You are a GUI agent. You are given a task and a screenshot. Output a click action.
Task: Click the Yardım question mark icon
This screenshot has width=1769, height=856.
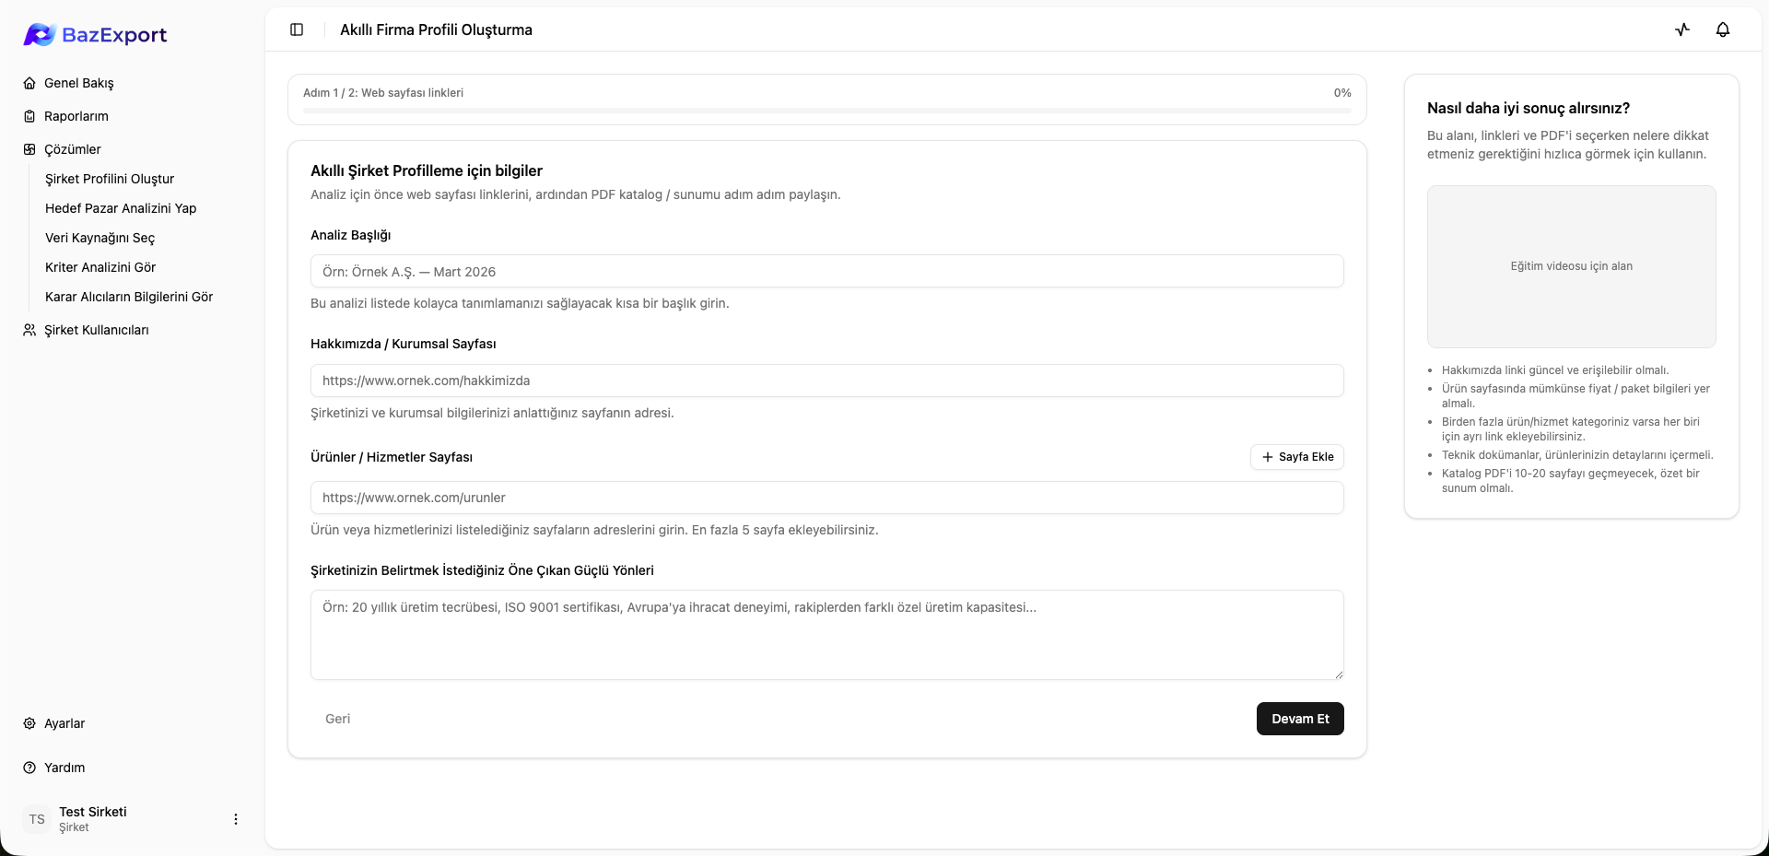pyautogui.click(x=29, y=768)
